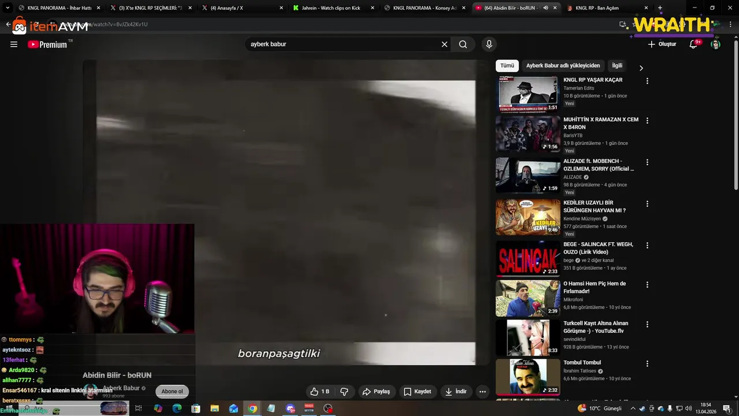The width and height of the screenshot is (739, 416).
Task: Open YouTube notifications bell
Action: (694, 44)
